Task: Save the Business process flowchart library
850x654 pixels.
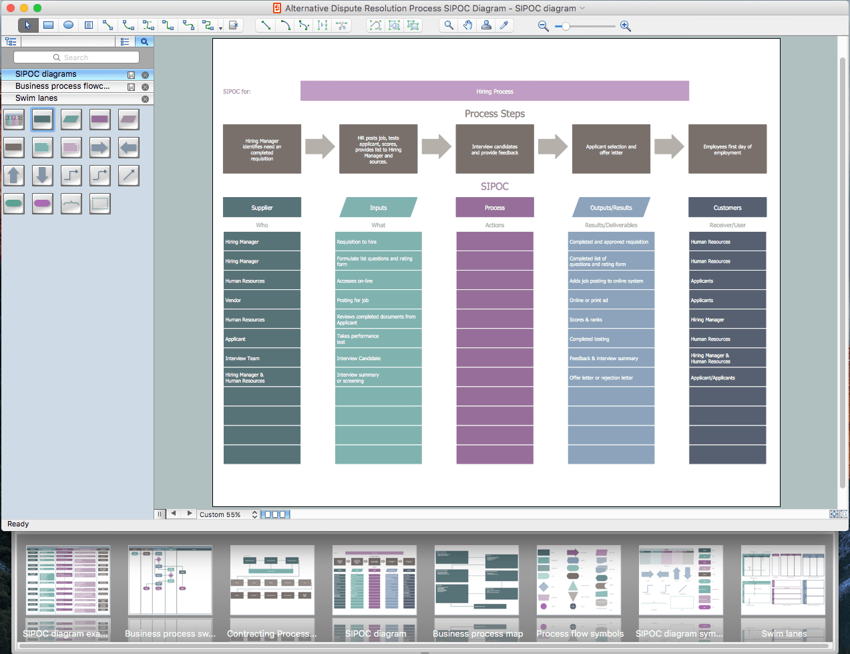Action: 131,87
